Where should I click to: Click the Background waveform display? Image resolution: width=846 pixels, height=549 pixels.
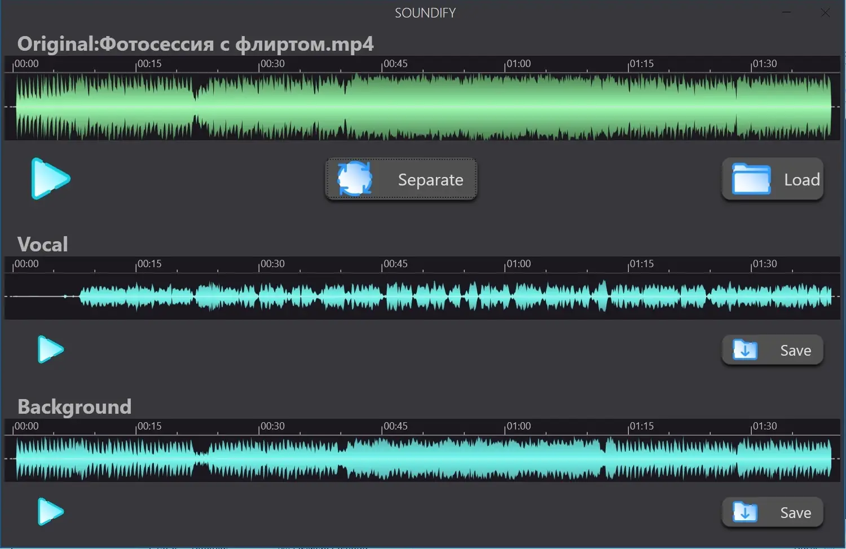coord(422,459)
